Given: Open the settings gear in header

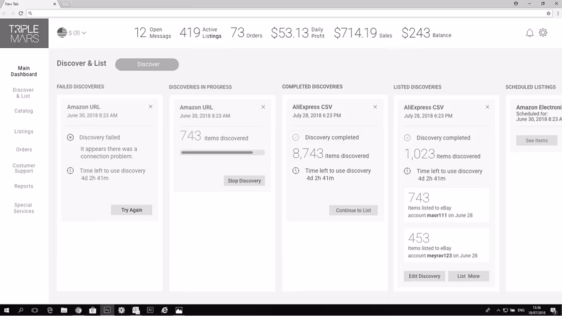Looking at the screenshot, I should 543,33.
